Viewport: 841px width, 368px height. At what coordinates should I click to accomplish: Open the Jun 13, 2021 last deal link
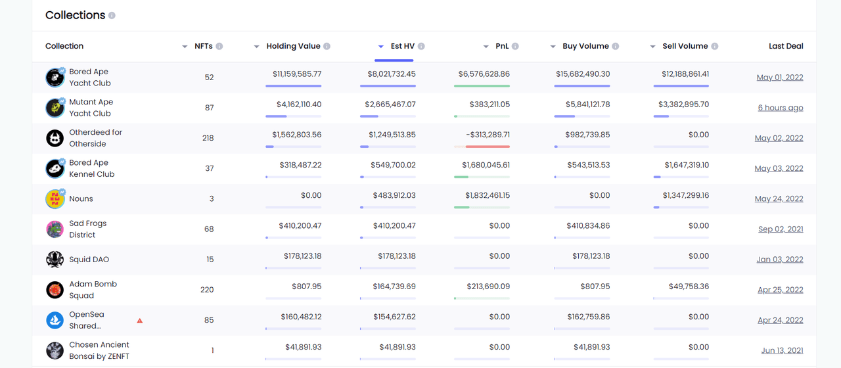782,350
